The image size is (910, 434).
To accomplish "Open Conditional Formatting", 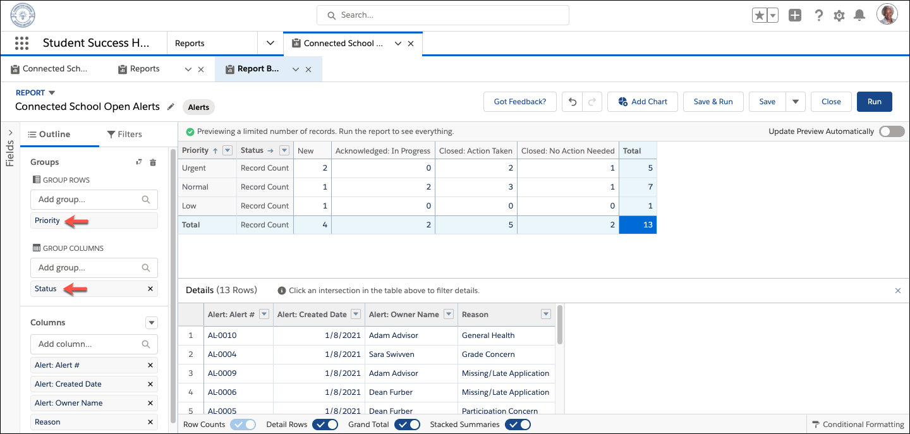I will (858, 425).
